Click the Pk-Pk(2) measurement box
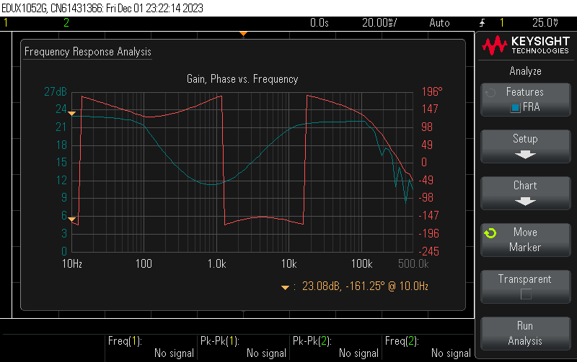This screenshot has width=577, height=362. [x=336, y=347]
